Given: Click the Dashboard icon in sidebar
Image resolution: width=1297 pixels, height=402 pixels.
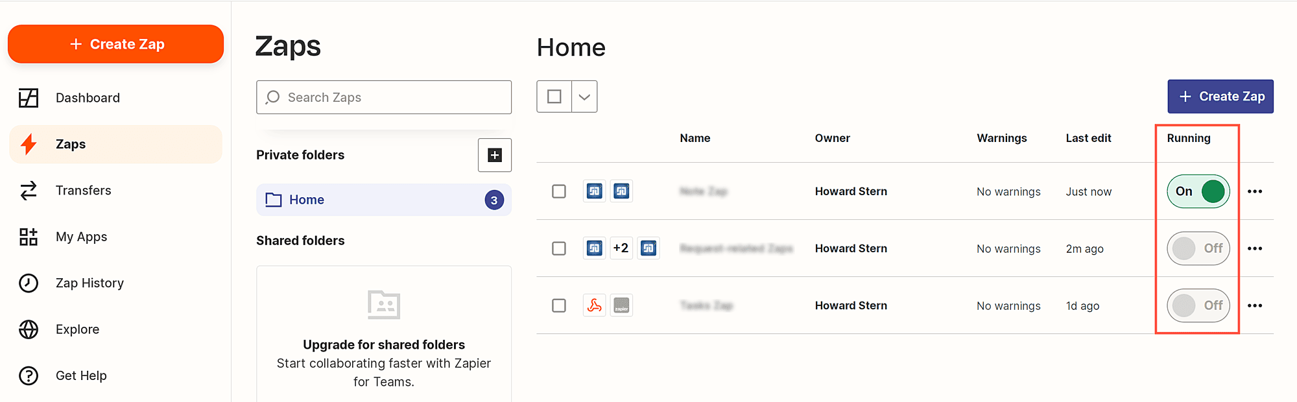Looking at the screenshot, I should (x=29, y=98).
